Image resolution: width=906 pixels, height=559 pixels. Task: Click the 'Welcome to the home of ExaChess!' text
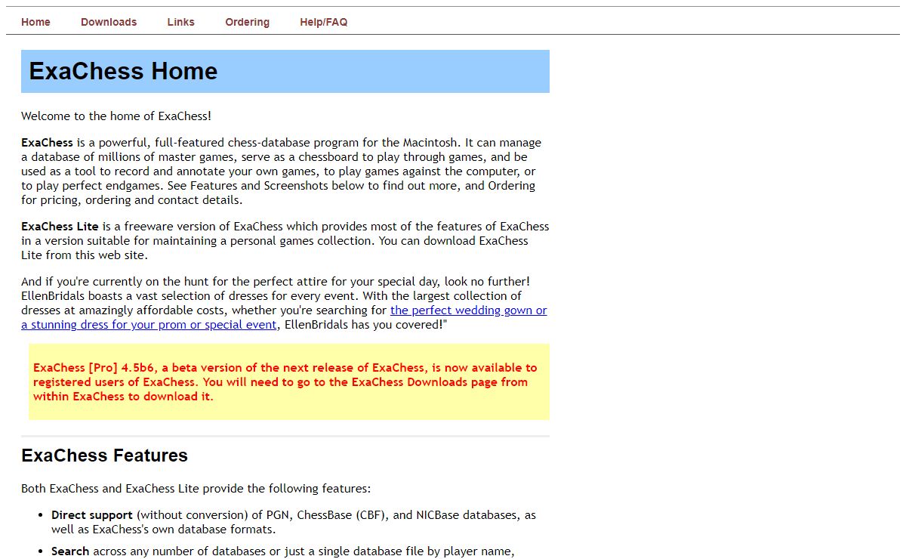tap(116, 116)
